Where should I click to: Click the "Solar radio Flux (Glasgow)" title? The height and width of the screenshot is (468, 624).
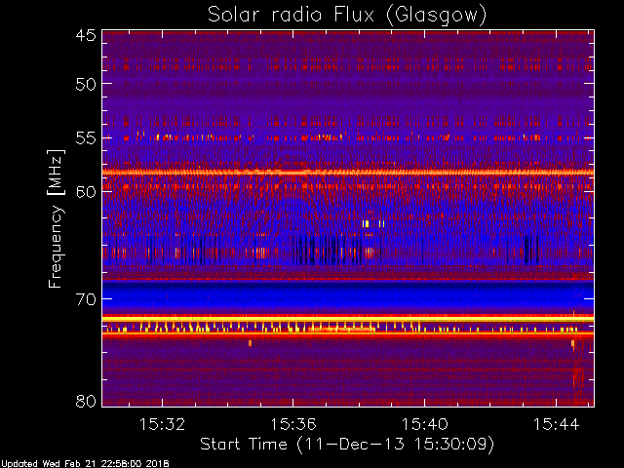point(347,16)
